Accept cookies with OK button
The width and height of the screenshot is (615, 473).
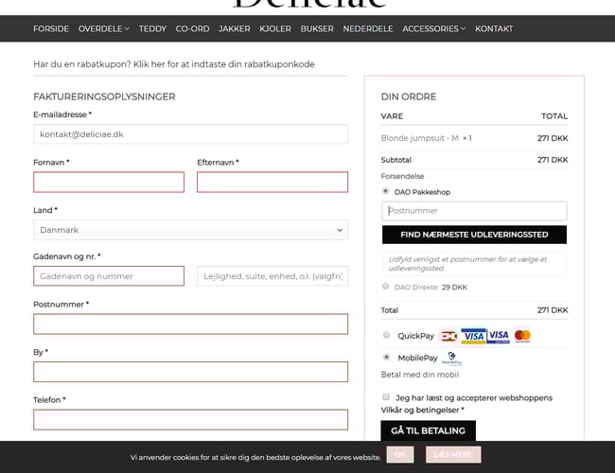[x=400, y=455]
